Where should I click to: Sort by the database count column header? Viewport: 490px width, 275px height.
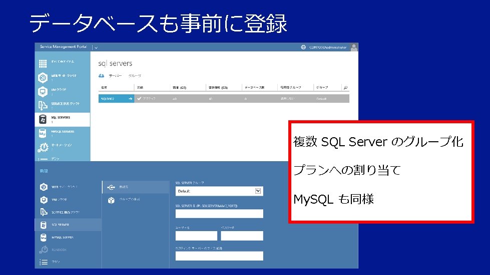pos(254,87)
